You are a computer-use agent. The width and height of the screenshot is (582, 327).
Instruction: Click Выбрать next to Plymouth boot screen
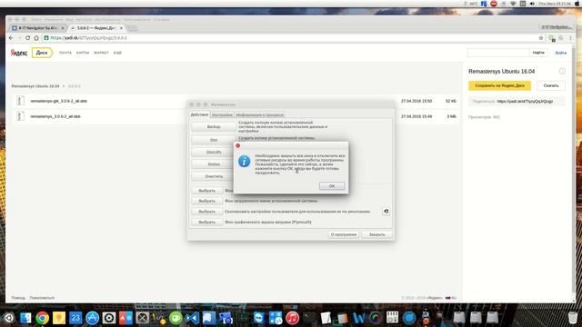[206, 222]
